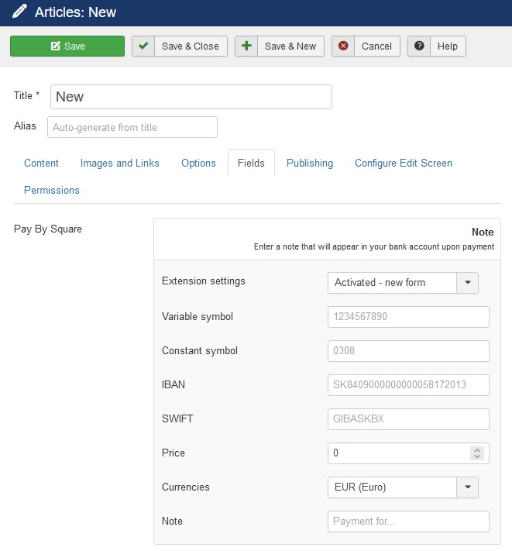The width and height of the screenshot is (512, 551).
Task: Click the green checkmark icon beside Save & Close
Action: (143, 46)
